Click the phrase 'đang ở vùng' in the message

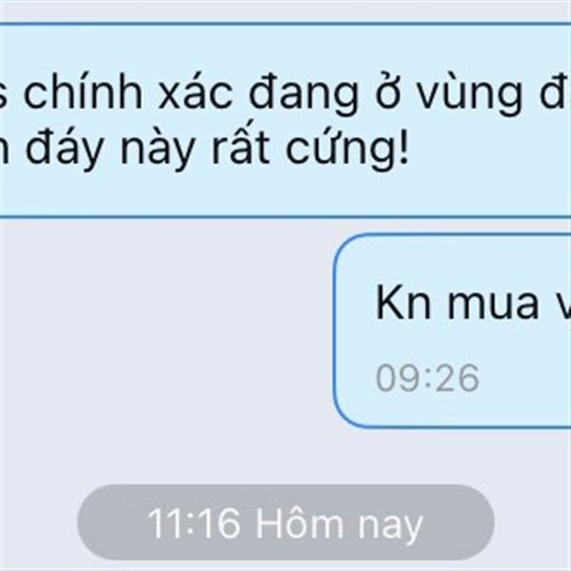385,94
